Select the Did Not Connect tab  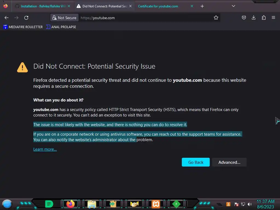105,6
